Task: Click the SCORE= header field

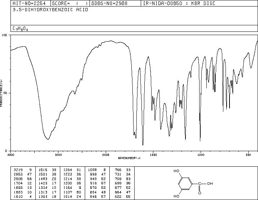Action: [x=70, y=3]
